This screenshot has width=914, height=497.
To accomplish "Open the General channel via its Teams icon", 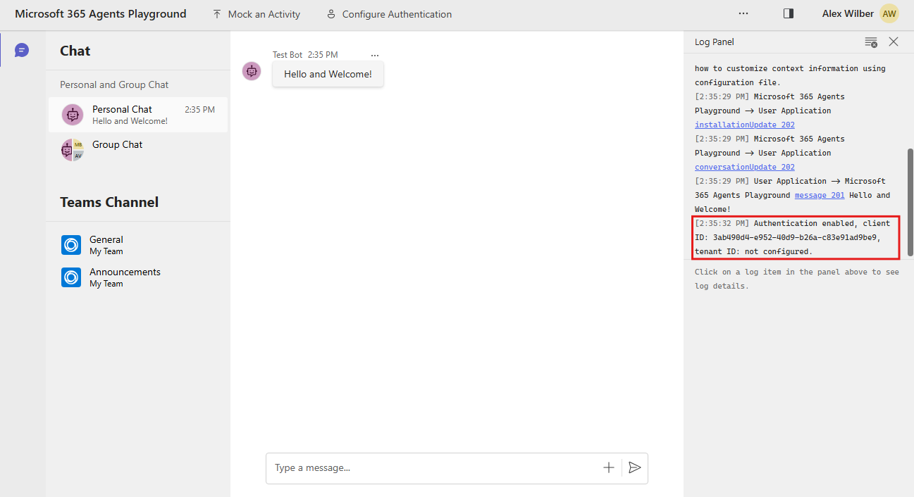I will (71, 245).
